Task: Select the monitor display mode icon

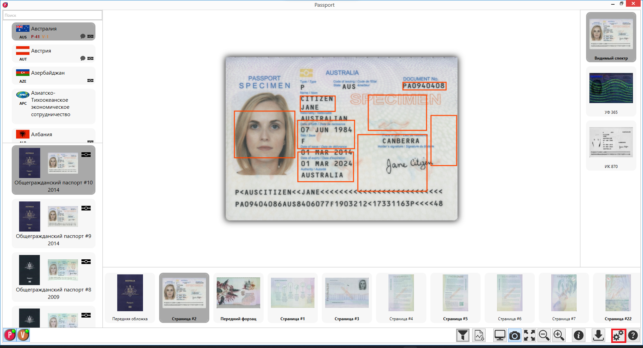Action: pos(500,335)
